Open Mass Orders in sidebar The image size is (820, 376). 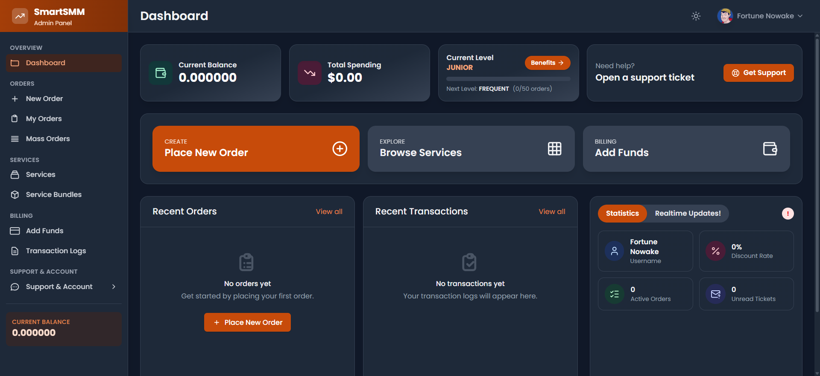(48, 139)
